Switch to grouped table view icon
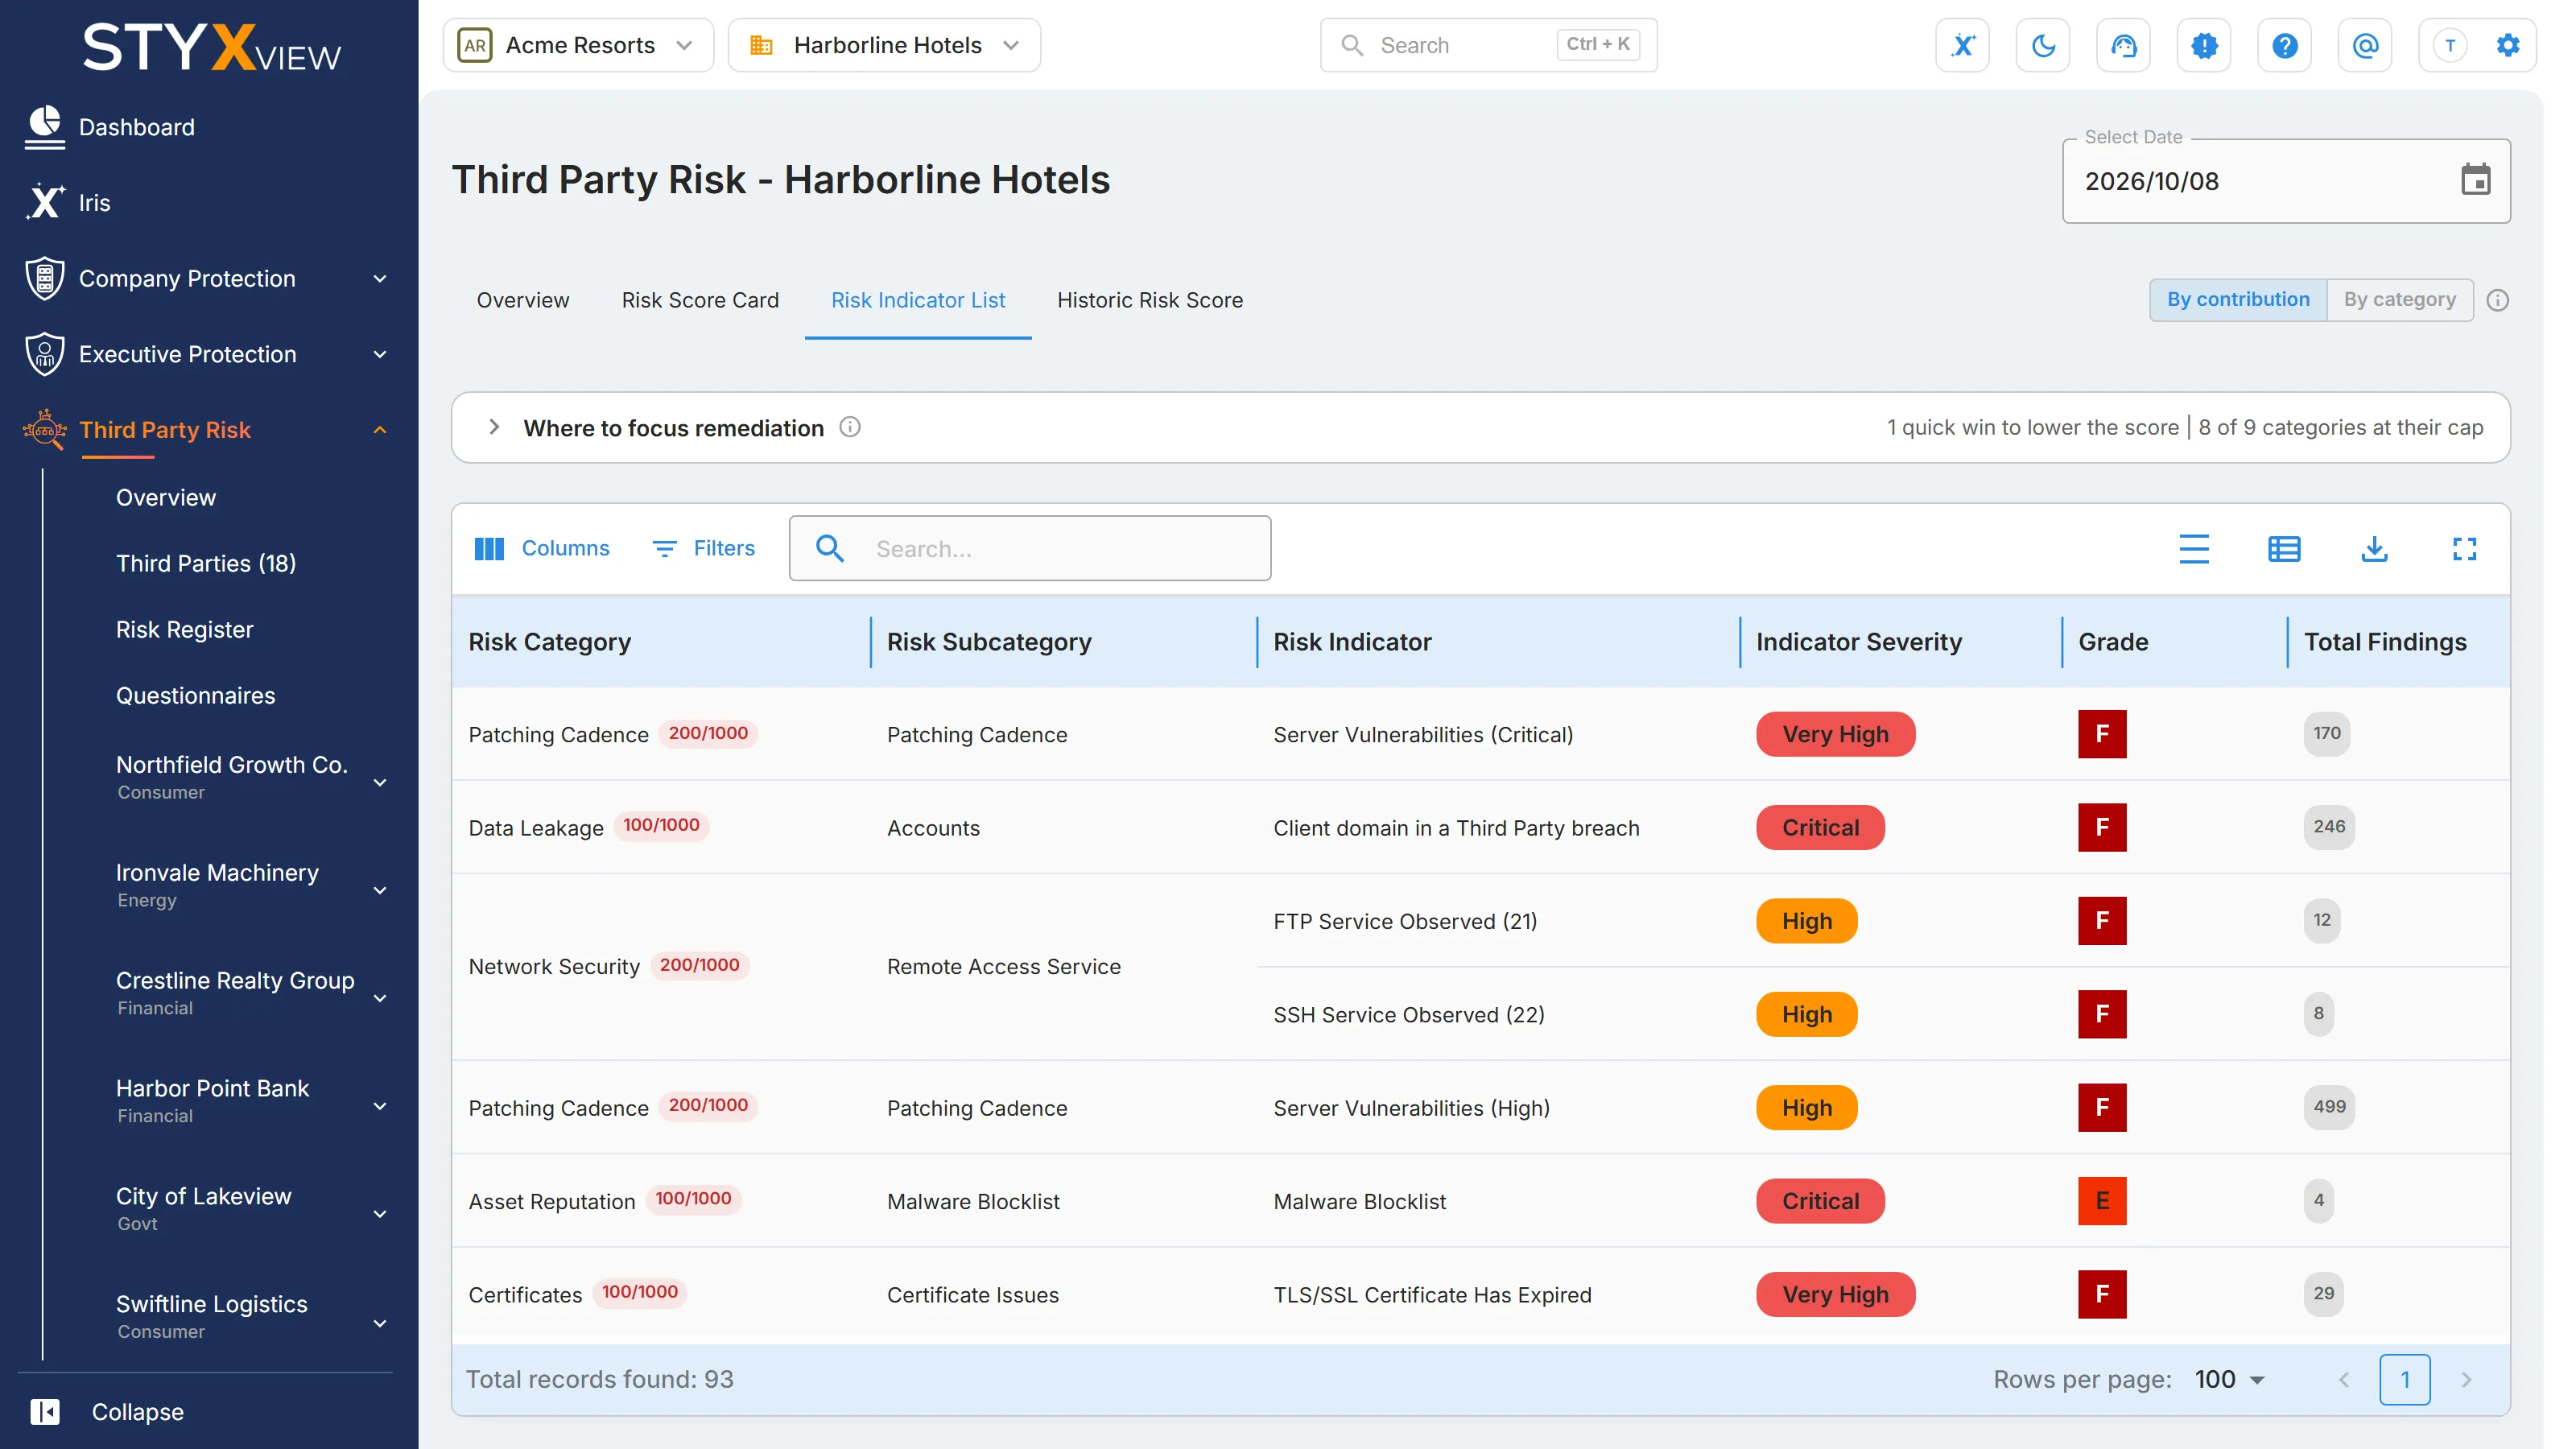The width and height of the screenshot is (2576, 1449). (2284, 548)
